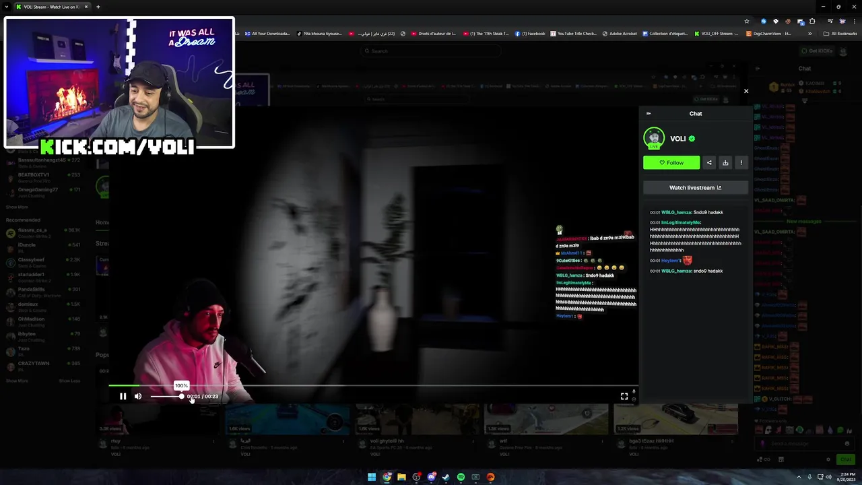Adjust the clip volume slider knob

(182, 396)
